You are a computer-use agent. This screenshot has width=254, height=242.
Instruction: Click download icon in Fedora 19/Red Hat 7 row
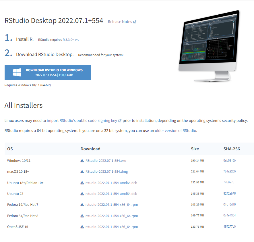point(82,205)
